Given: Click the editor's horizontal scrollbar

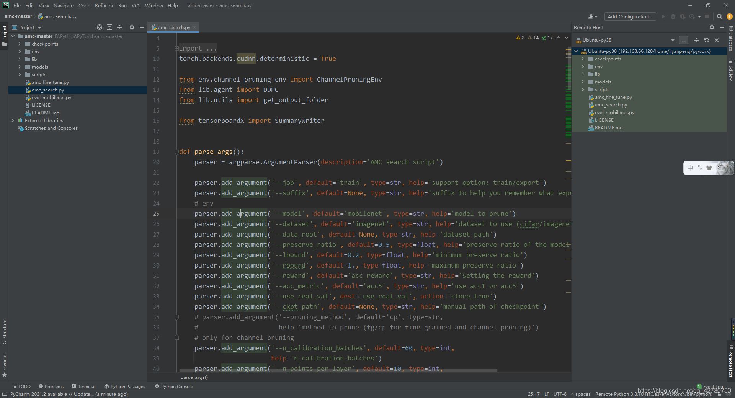Looking at the screenshot, I should tap(338, 370).
